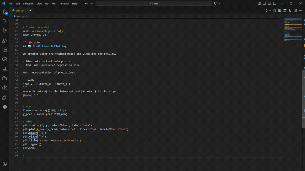Open the Project Manager folder view

click(x=5, y=78)
